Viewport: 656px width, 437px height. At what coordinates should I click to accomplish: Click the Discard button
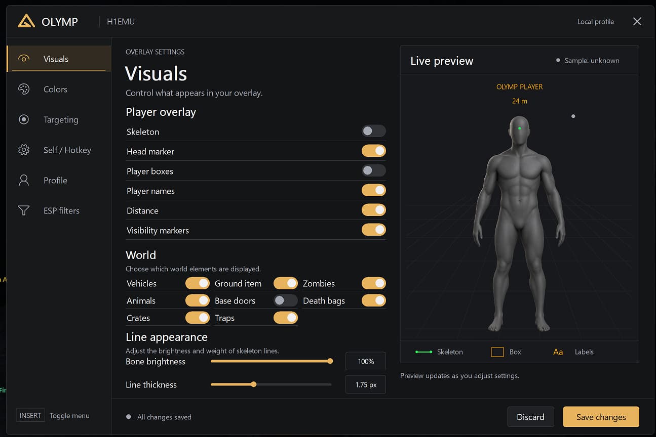(530, 417)
